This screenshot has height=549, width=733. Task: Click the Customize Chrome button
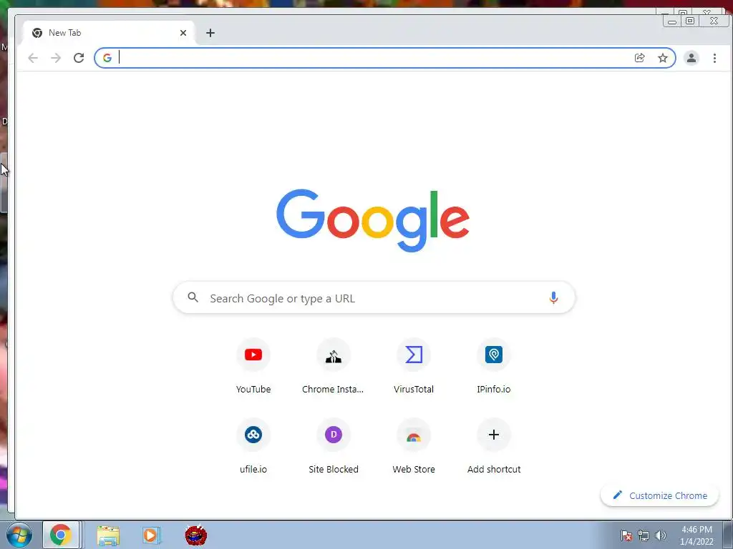click(659, 495)
